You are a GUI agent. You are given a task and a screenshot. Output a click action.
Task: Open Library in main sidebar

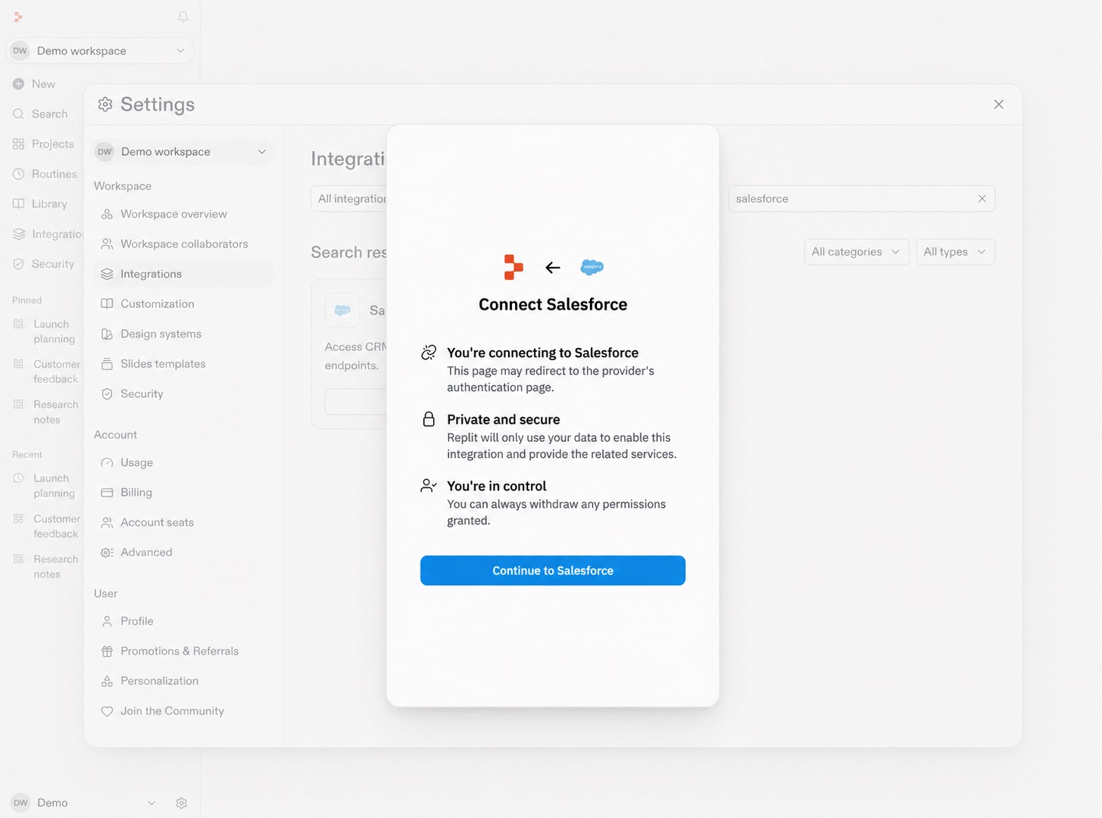tap(41, 204)
